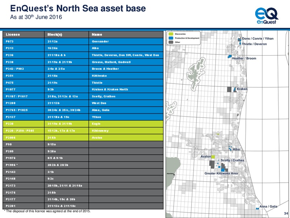
Task: Select licence cell P2201
Action: (24, 206)
